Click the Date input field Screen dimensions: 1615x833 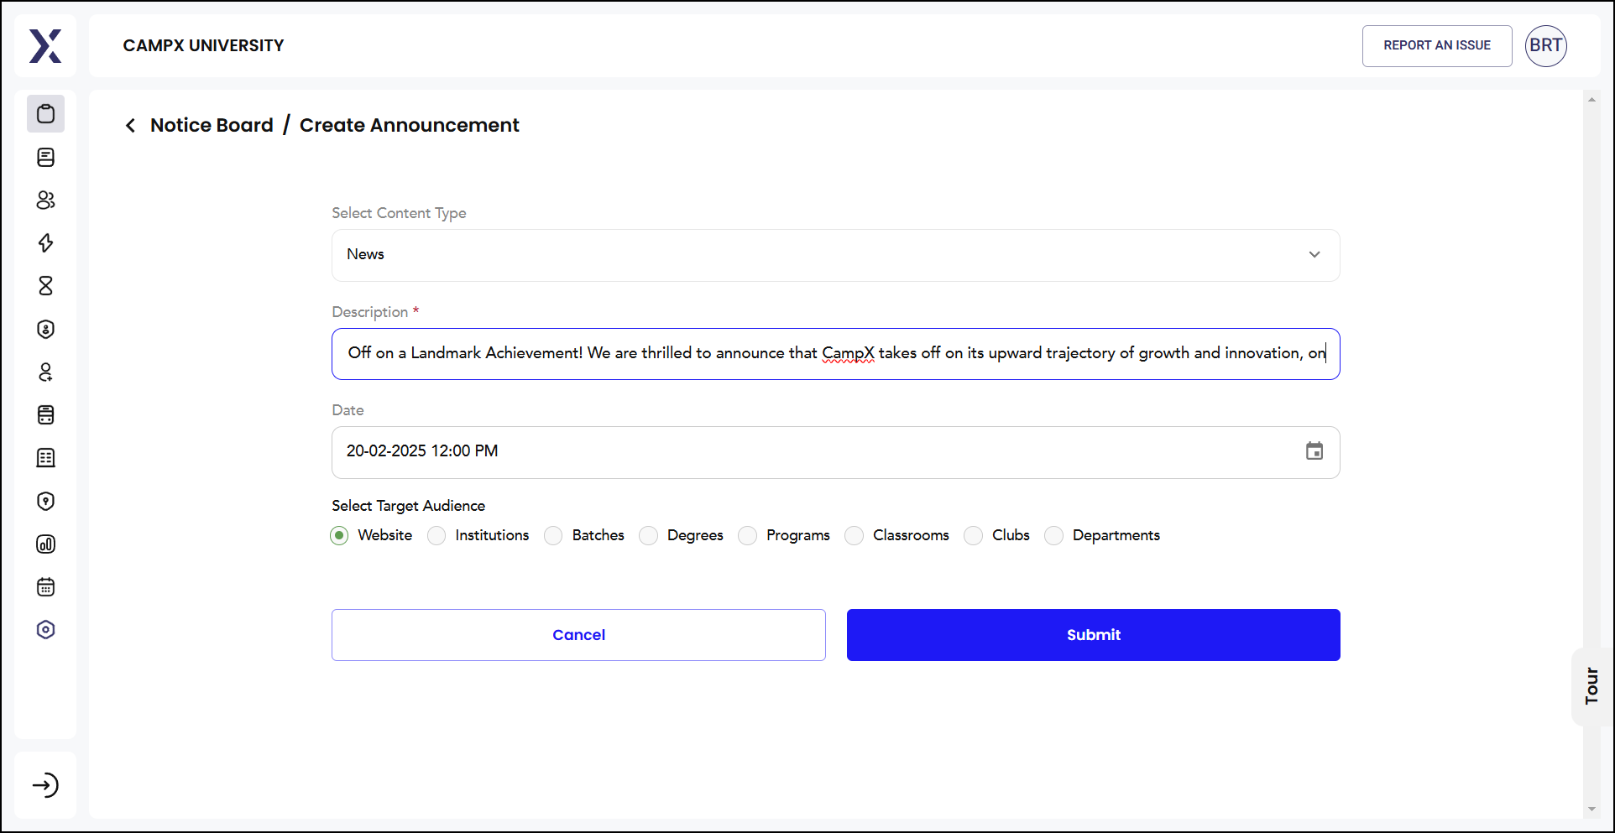pos(835,452)
